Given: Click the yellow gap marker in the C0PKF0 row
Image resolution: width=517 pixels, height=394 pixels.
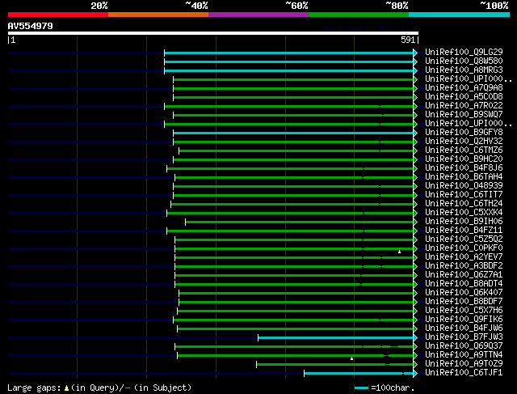Looking at the screenshot, I should point(399,252).
